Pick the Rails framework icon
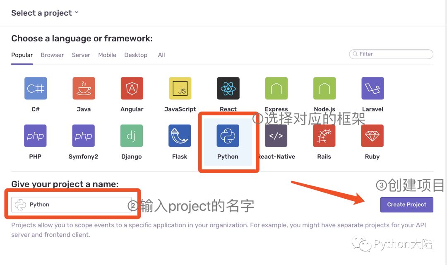This screenshot has height=265, width=447. 324,136
